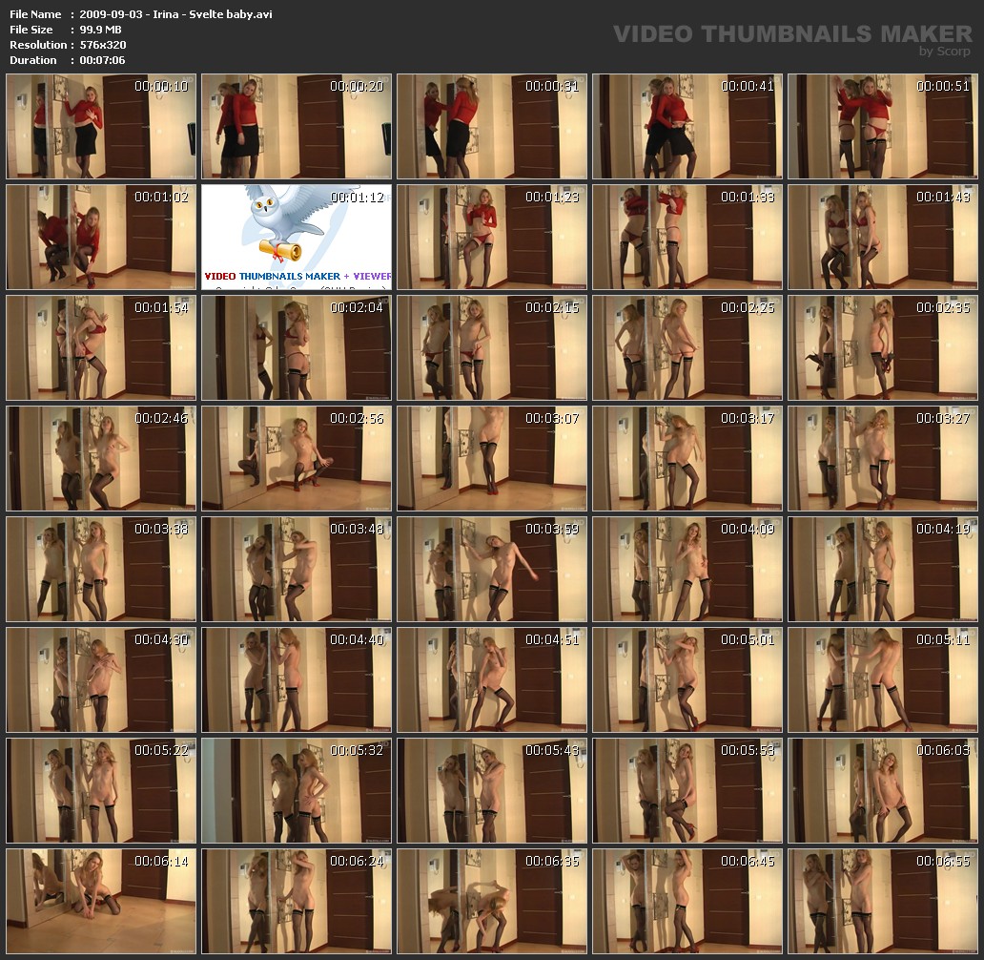Open the thumbnail stamped 00:00:10
The image size is (984, 960).
[101, 126]
